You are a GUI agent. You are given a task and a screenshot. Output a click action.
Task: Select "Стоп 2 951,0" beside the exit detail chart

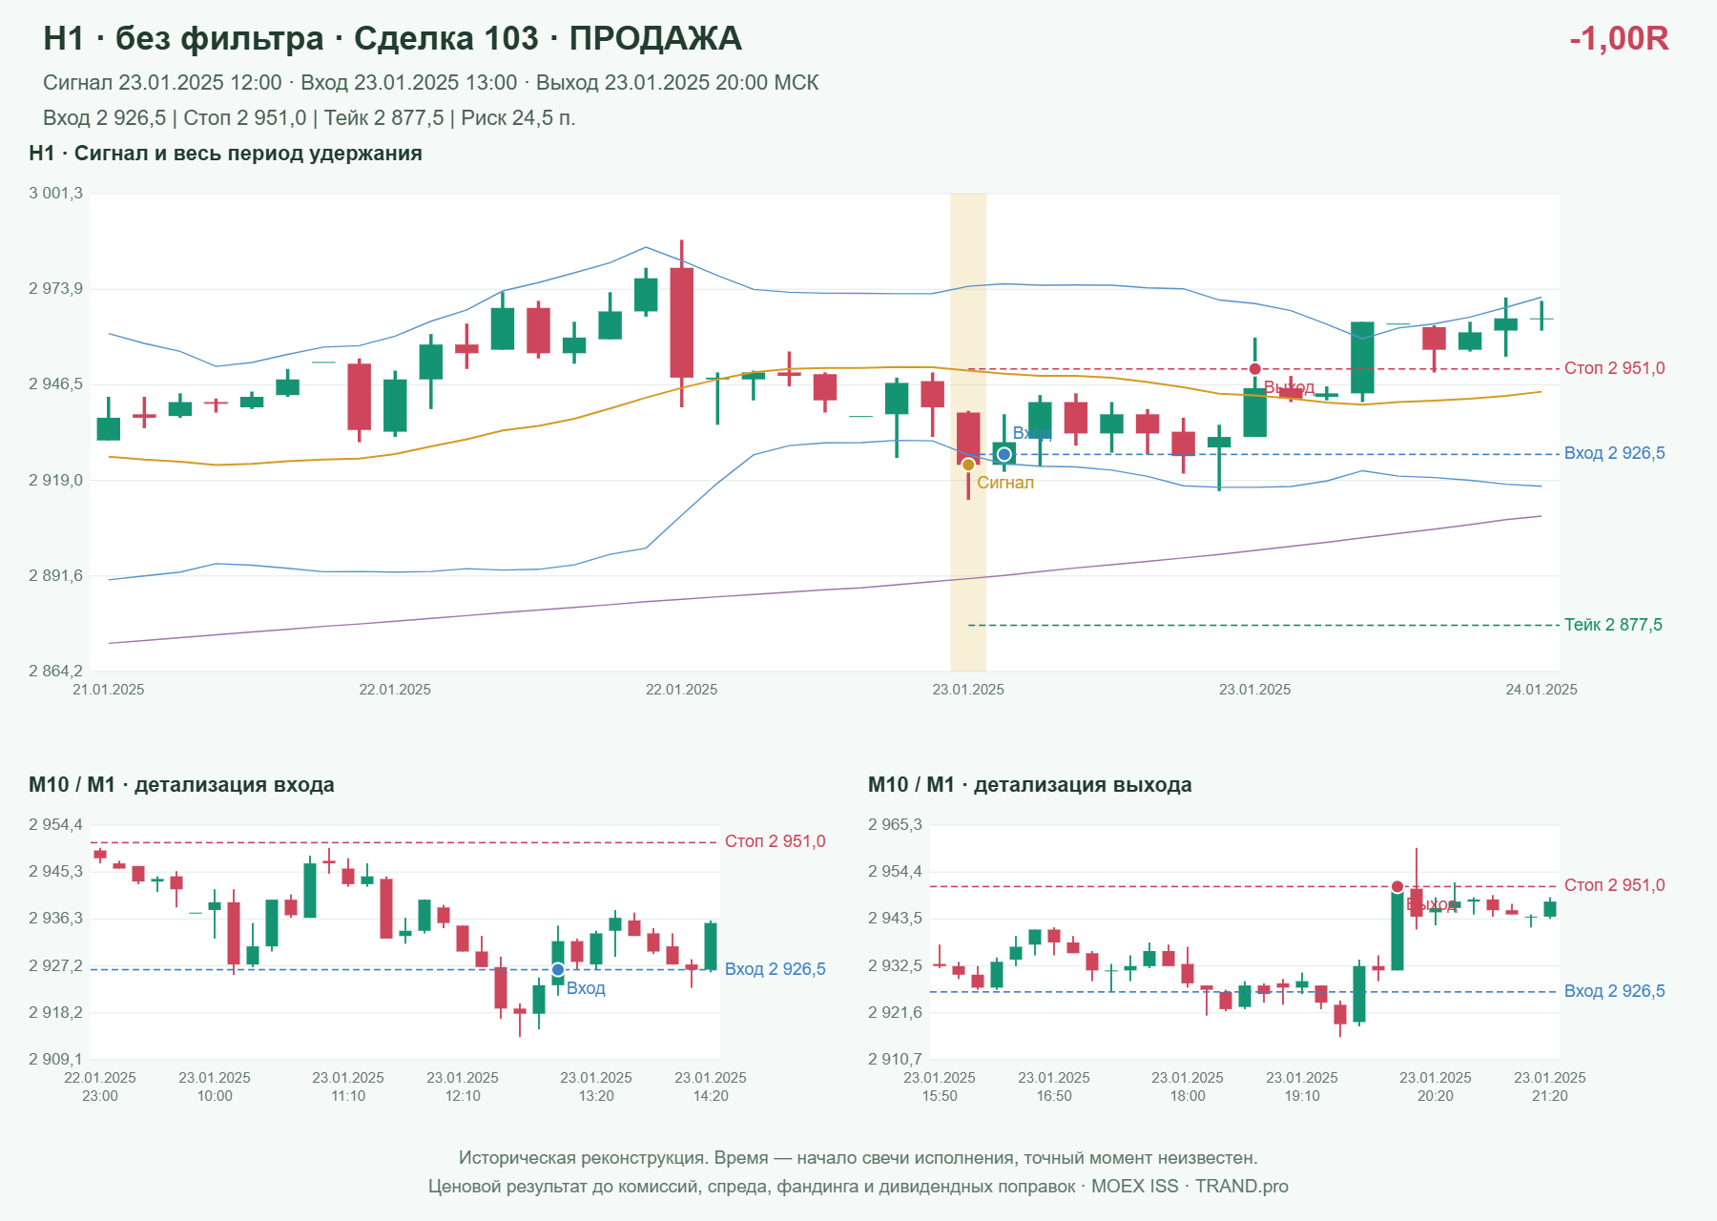tap(1615, 885)
